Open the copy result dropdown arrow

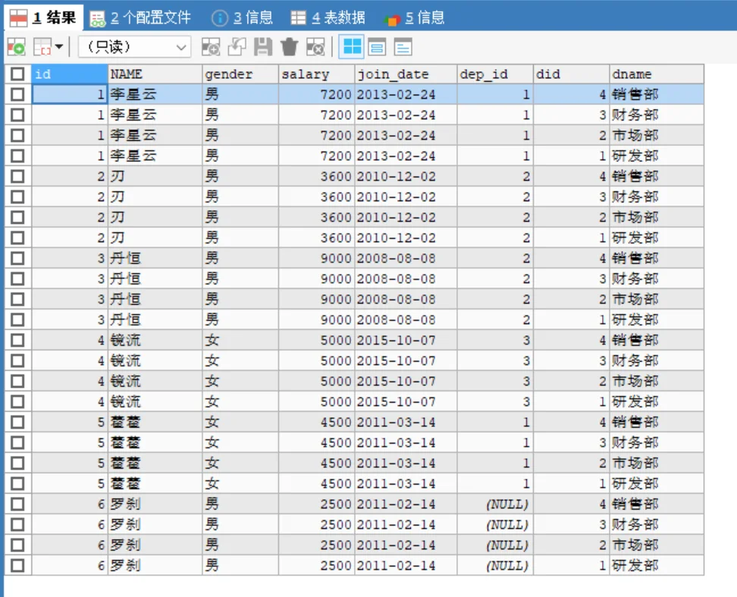coord(58,47)
